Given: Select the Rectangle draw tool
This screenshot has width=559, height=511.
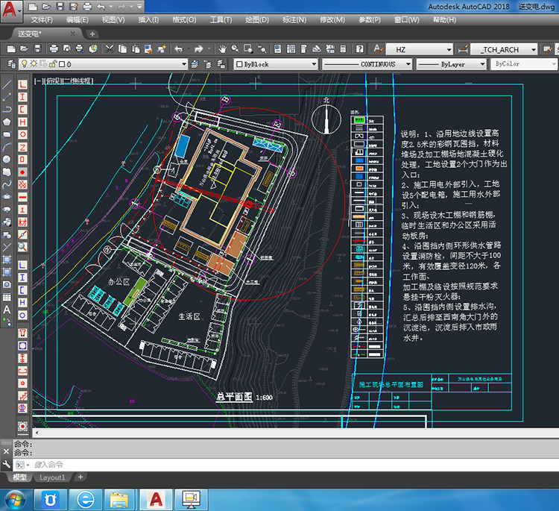Looking at the screenshot, I should pyautogui.click(x=7, y=134).
